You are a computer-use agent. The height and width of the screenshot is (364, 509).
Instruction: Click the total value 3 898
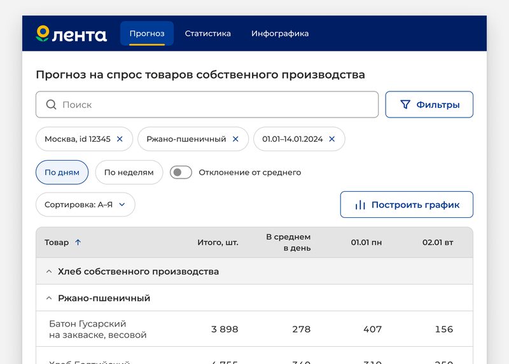(x=225, y=329)
